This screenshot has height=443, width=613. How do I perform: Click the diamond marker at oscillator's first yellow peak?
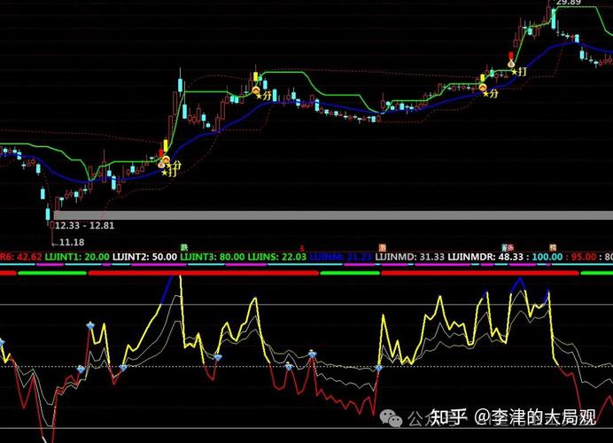point(90,326)
